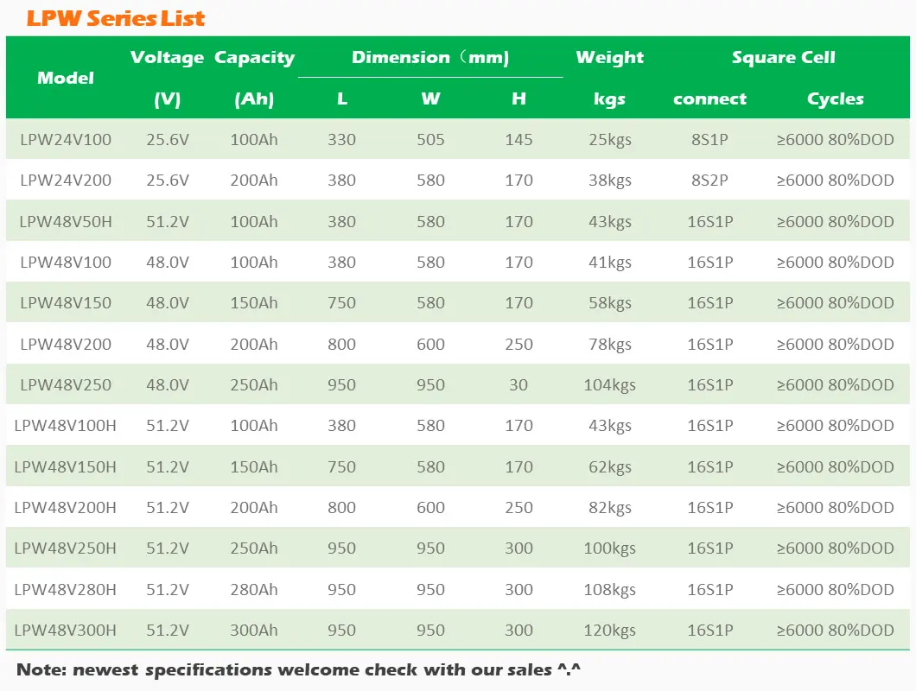Click '8S2P' connect value
Image resolution: width=916 pixels, height=691 pixels.
pyautogui.click(x=709, y=180)
